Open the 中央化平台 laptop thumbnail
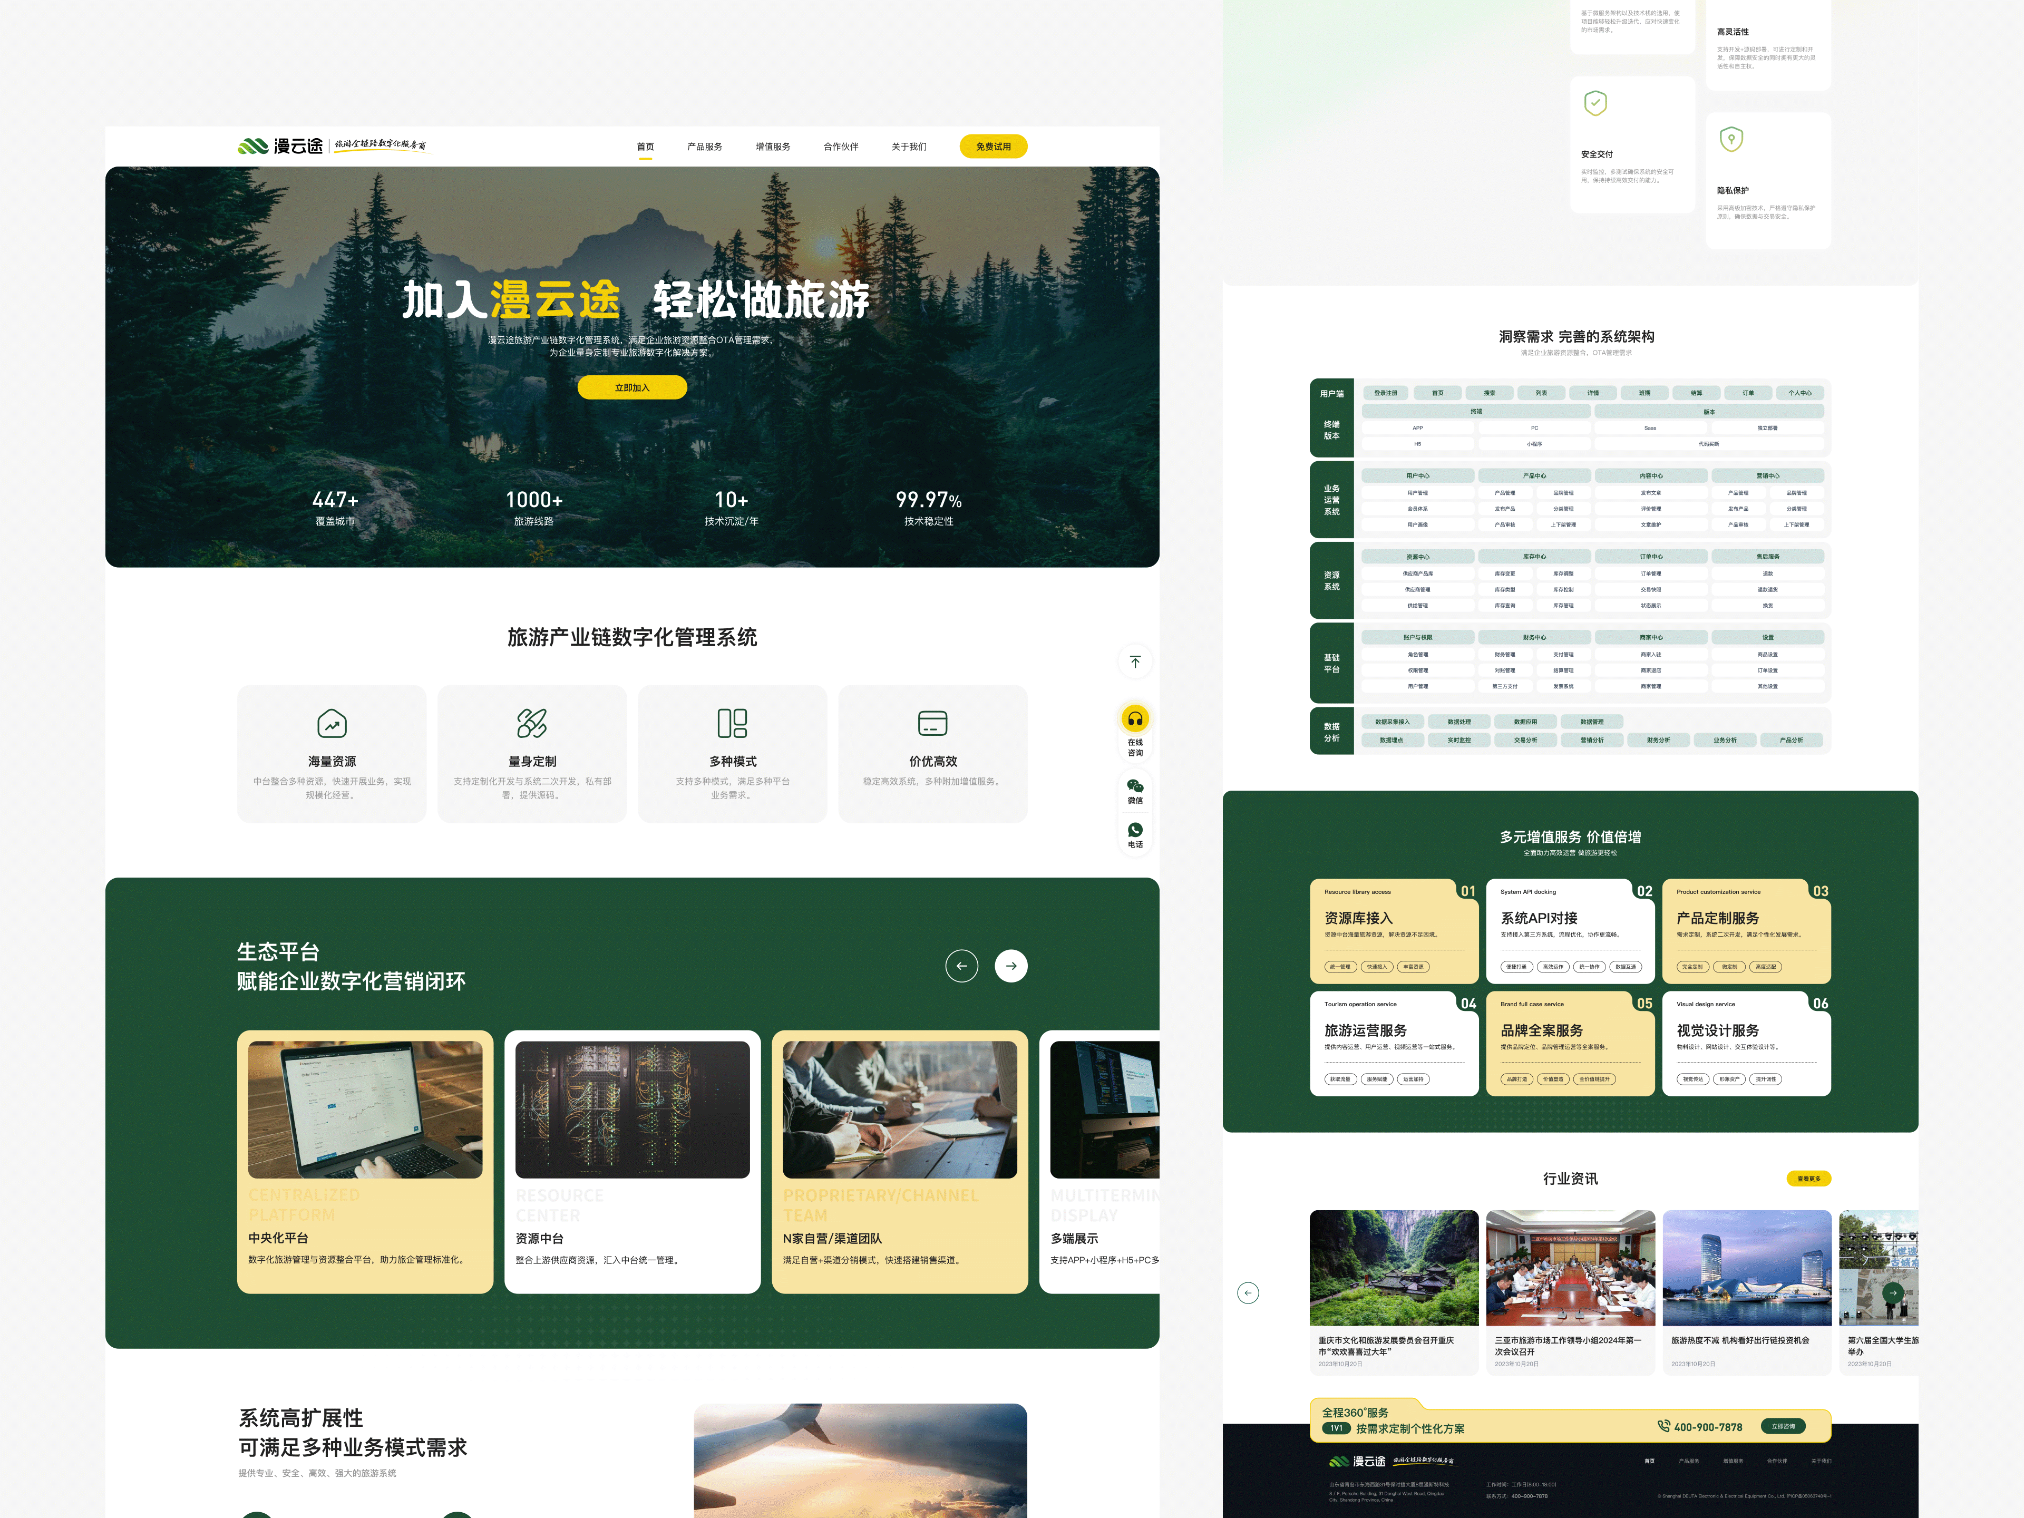The image size is (2024, 1518). 364,1109
